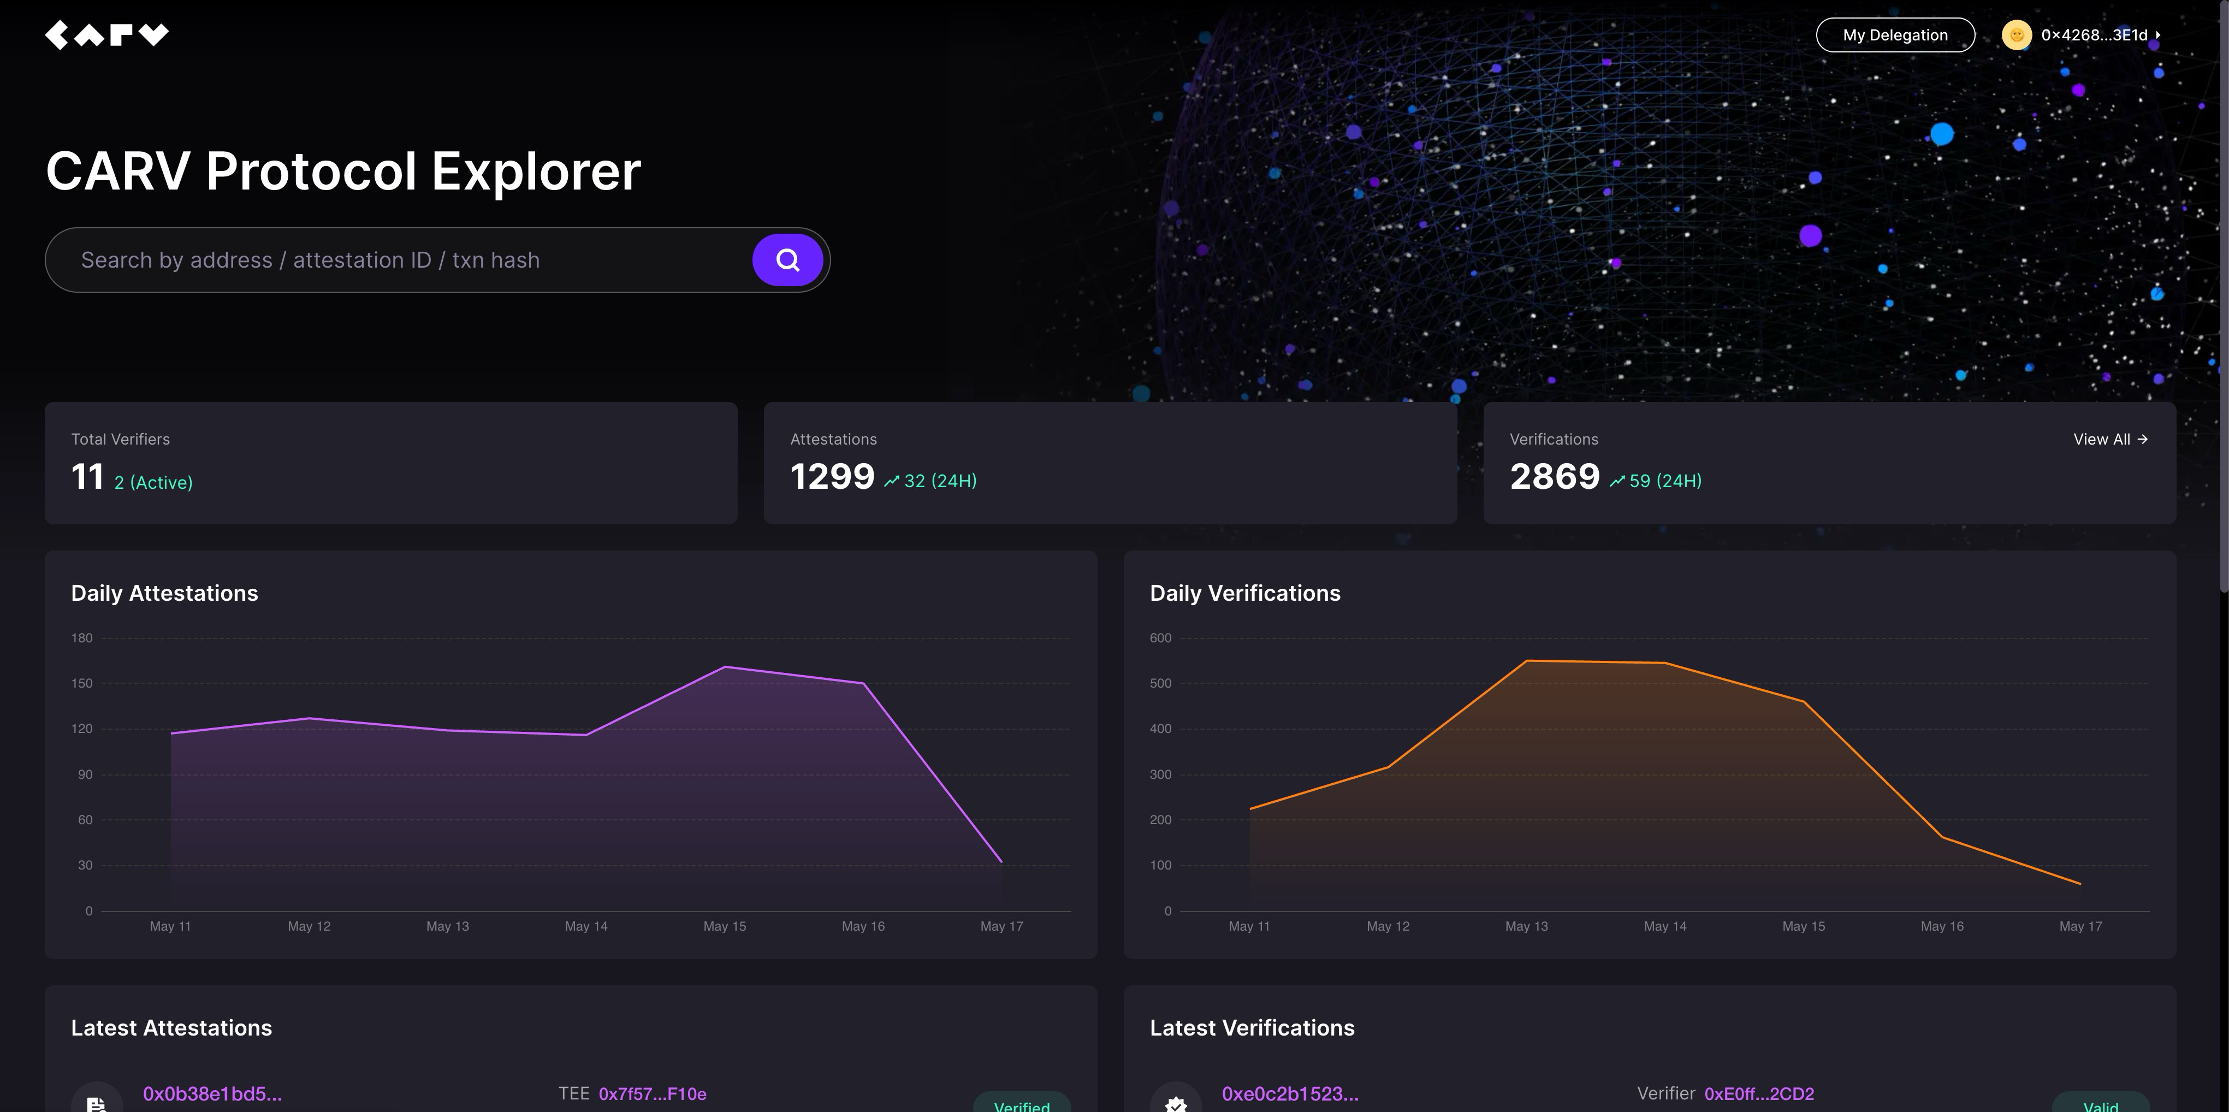Screen dimensions: 2229x1112
Task: Click the CARV logo
Action: pyautogui.click(x=107, y=34)
